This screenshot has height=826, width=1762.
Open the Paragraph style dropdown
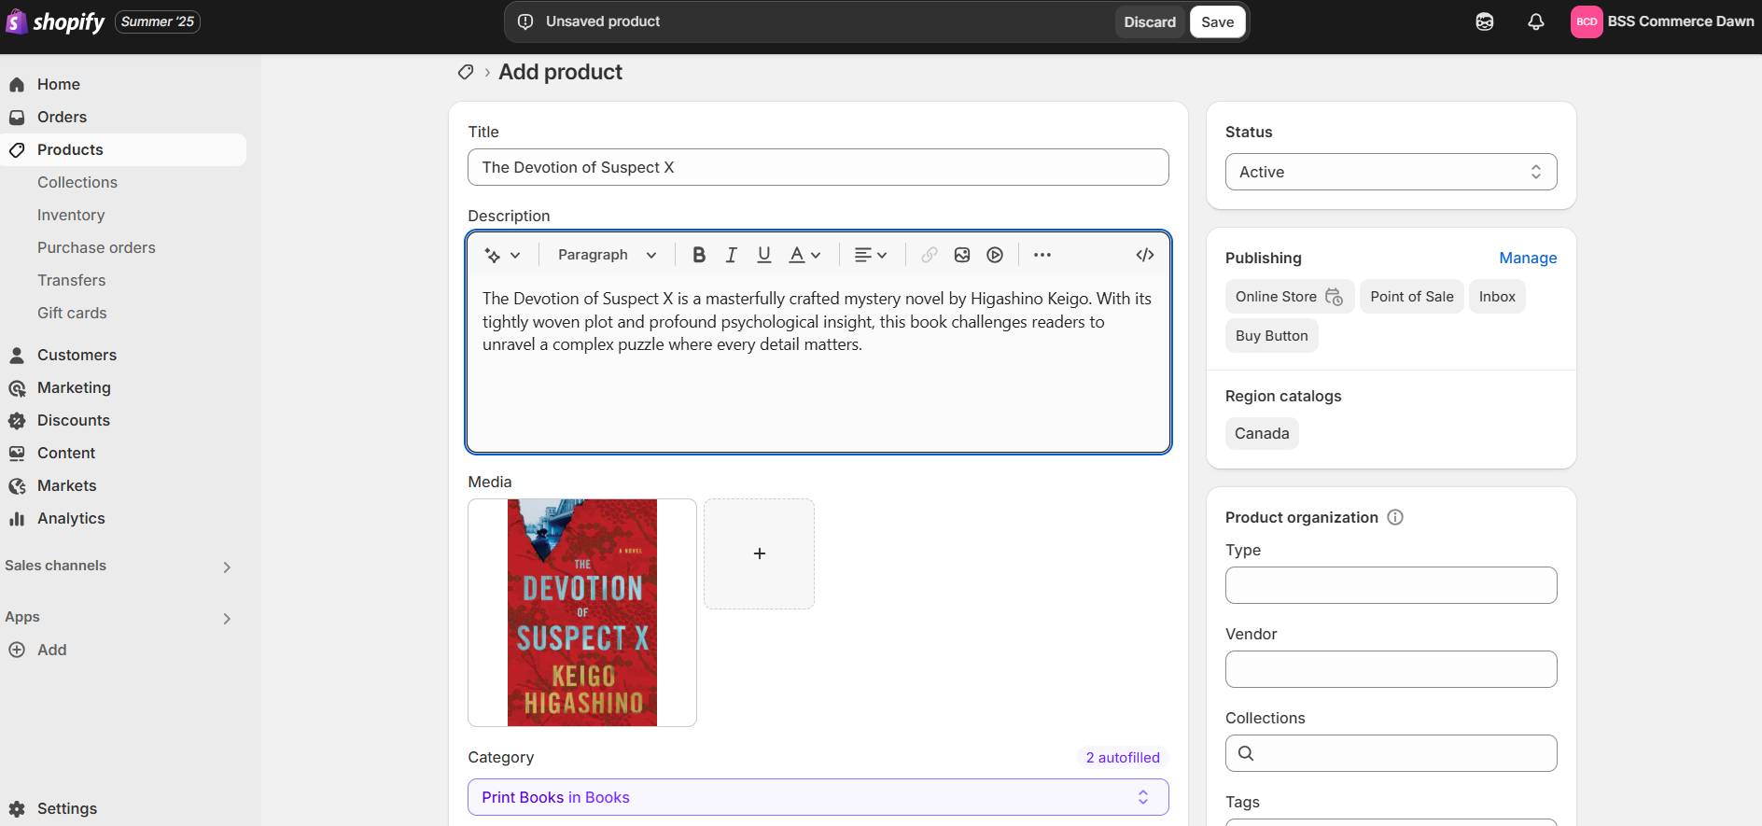(x=608, y=255)
